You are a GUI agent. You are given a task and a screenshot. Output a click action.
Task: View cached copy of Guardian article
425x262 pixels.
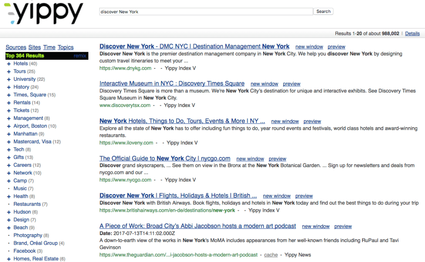(x=271, y=255)
